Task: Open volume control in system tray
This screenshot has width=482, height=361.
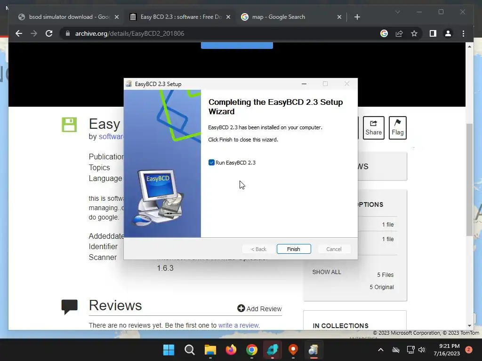Action: pyautogui.click(x=422, y=350)
